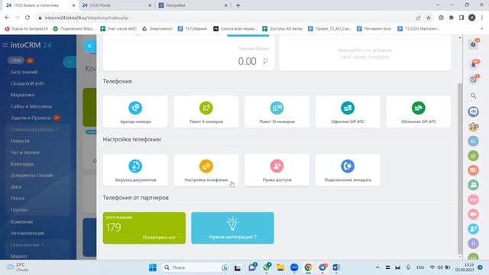Open the chat bubble icon in right panel
Viewport: 489px width, 275px height.
point(474,112)
